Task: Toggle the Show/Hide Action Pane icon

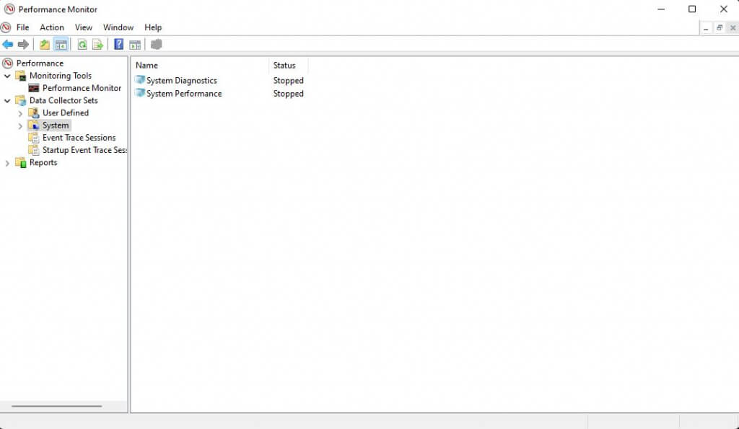Action: 135,45
